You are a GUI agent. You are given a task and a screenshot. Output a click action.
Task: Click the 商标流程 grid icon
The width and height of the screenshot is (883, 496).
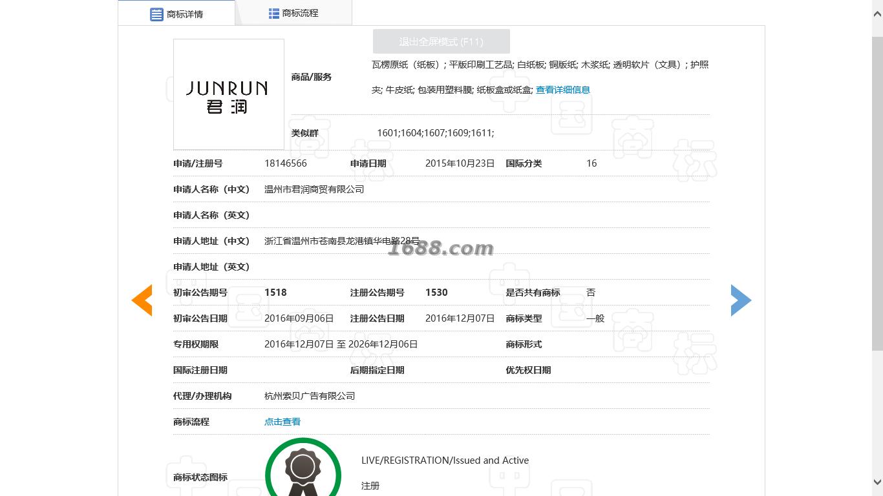click(273, 13)
